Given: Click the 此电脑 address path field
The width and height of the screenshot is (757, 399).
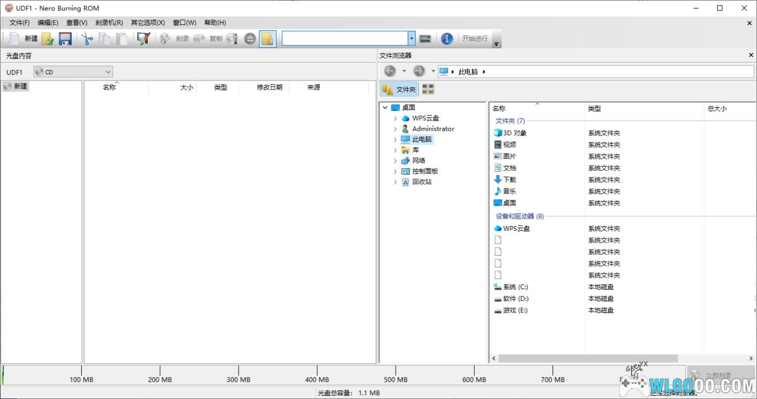Looking at the screenshot, I should (596, 71).
